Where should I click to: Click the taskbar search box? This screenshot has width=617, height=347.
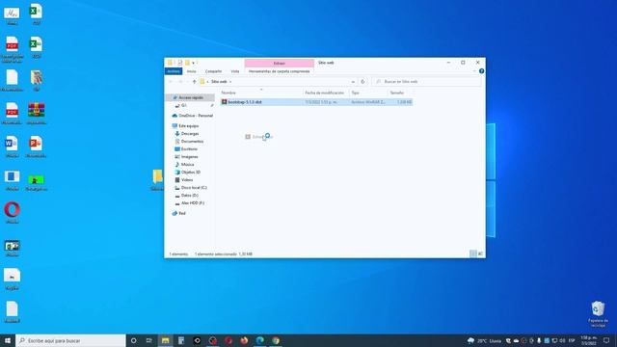pyautogui.click(x=70, y=340)
